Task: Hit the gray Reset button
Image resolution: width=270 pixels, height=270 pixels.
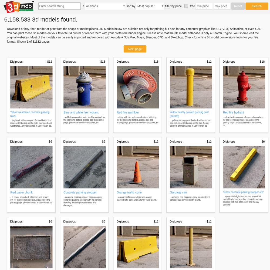Action: (x=238, y=6)
